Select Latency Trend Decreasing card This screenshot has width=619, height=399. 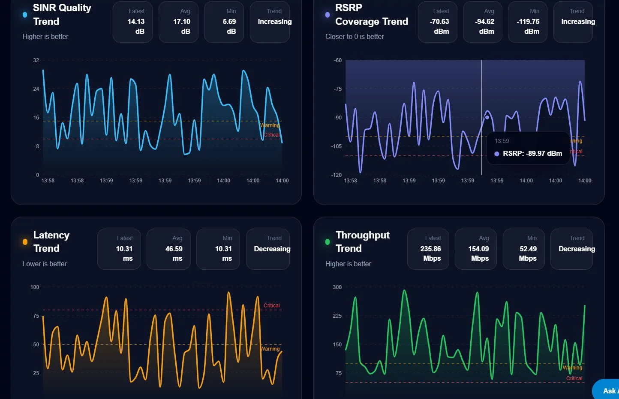click(268, 249)
